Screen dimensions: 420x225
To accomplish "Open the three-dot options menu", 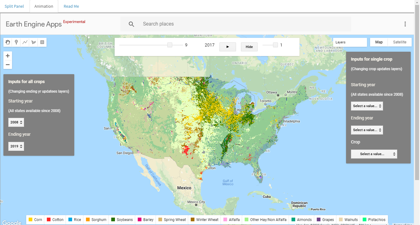I will 405,24.
